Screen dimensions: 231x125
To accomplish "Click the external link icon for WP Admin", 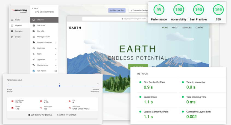I will (55, 71).
